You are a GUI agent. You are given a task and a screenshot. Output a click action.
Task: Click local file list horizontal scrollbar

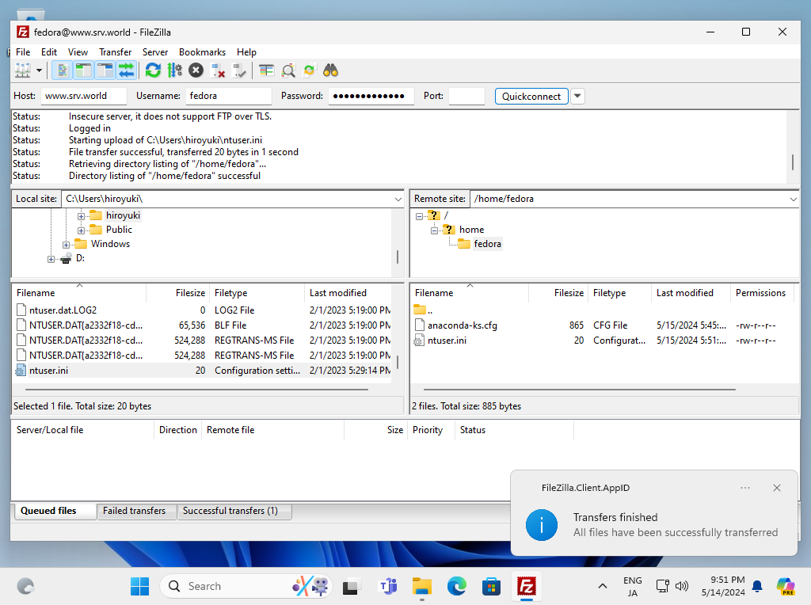pos(196,390)
